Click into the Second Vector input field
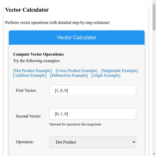Viewport: 156px width, 156px height. point(93,114)
